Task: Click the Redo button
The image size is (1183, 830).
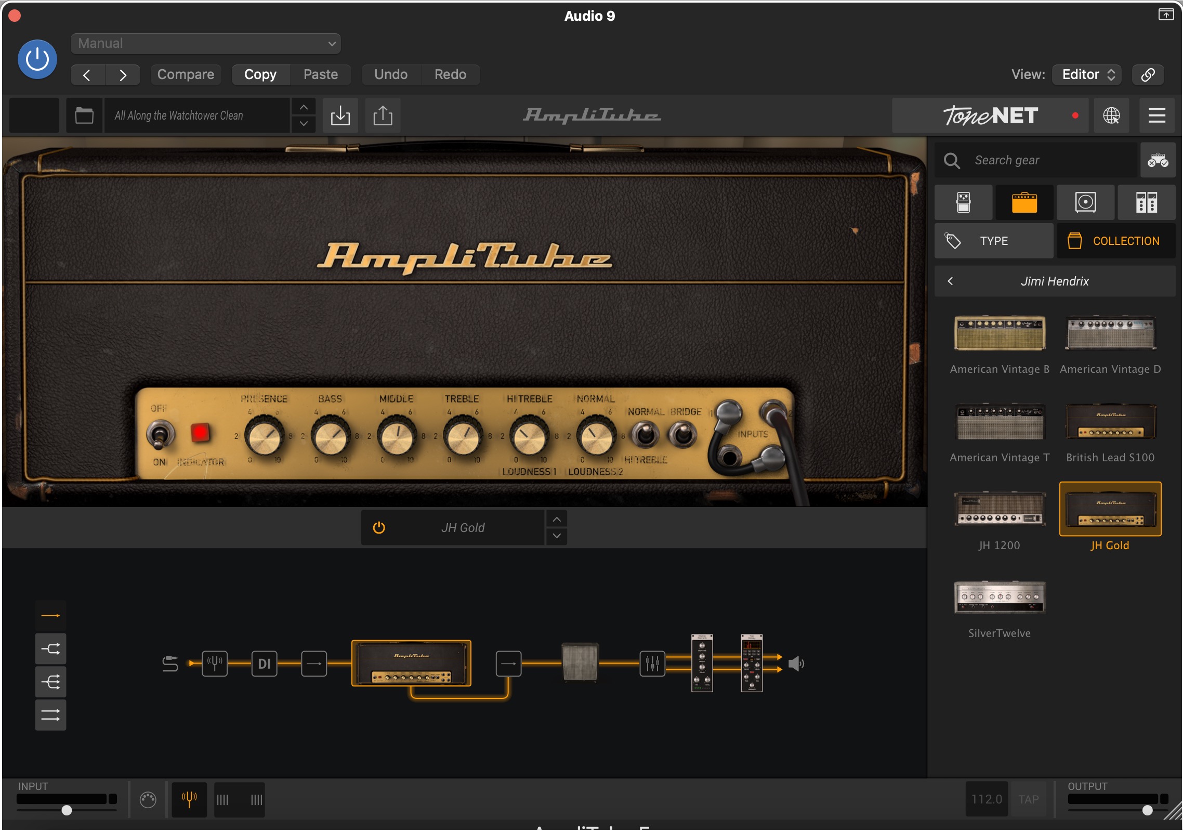Action: tap(450, 75)
